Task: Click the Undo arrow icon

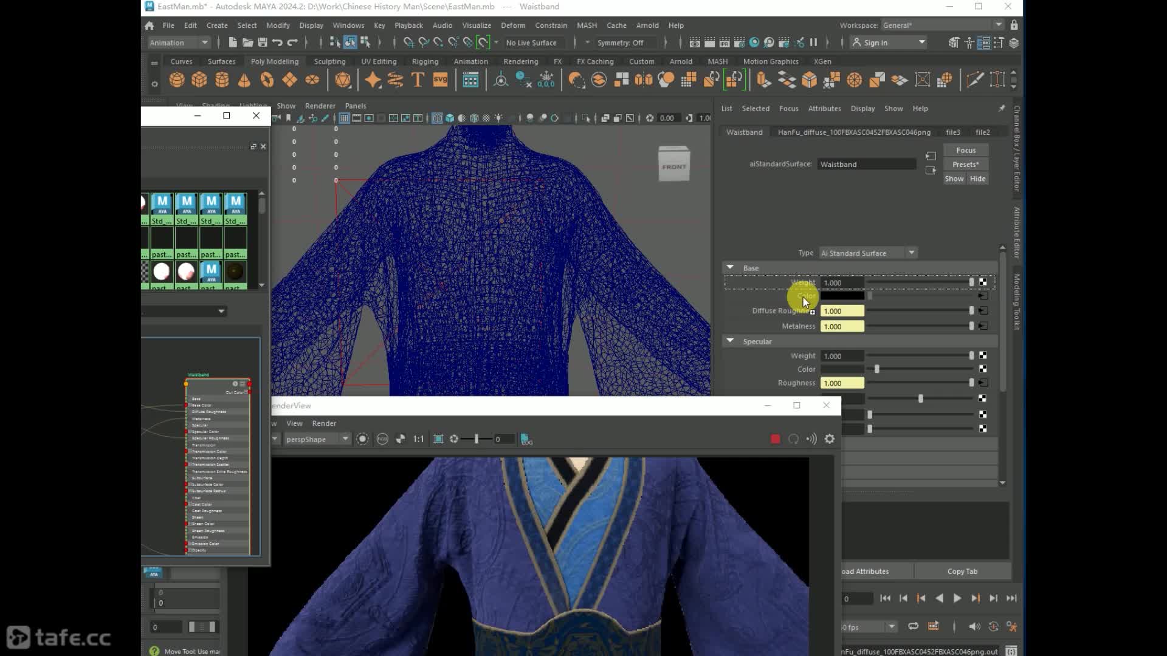Action: 277,43
